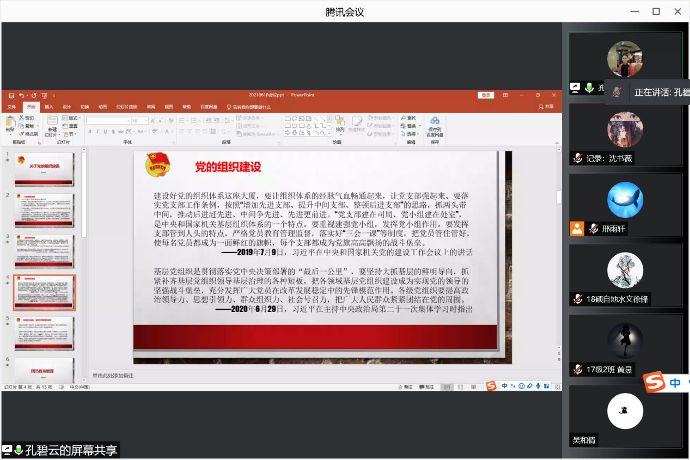Click the Save icon in quick access toolbar
Image resolution: width=690 pixels, height=460 pixels.
(11, 95)
